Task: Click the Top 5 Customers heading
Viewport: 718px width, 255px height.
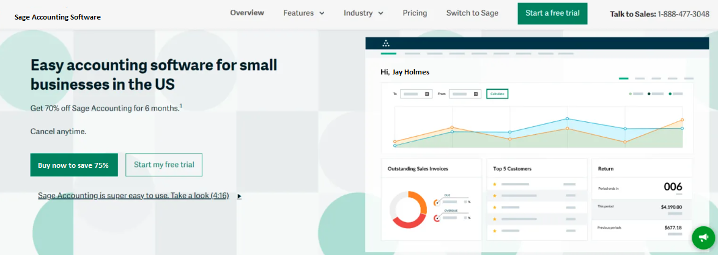Action: point(513,168)
